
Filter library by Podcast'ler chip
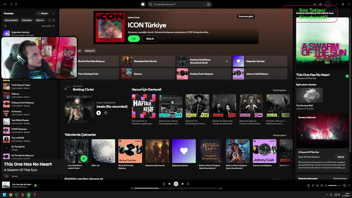tap(27, 20)
